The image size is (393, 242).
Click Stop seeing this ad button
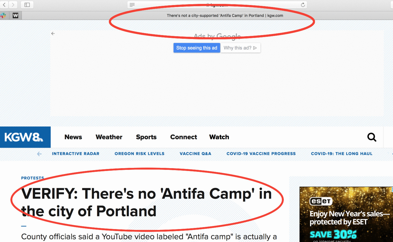click(197, 48)
